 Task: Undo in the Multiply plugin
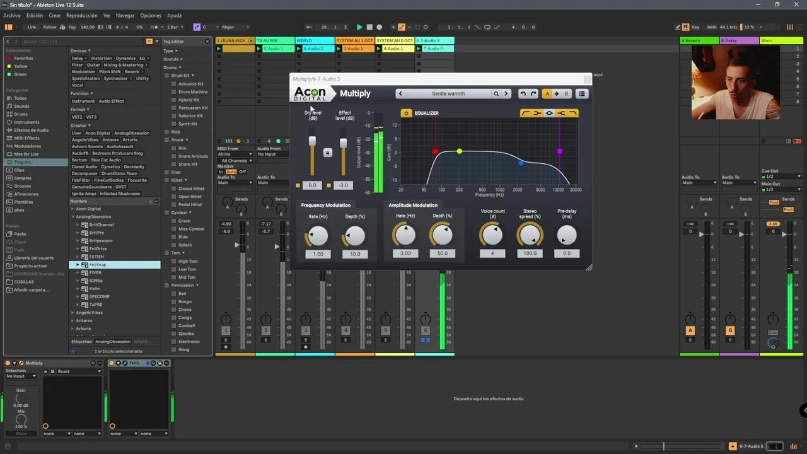click(x=523, y=94)
